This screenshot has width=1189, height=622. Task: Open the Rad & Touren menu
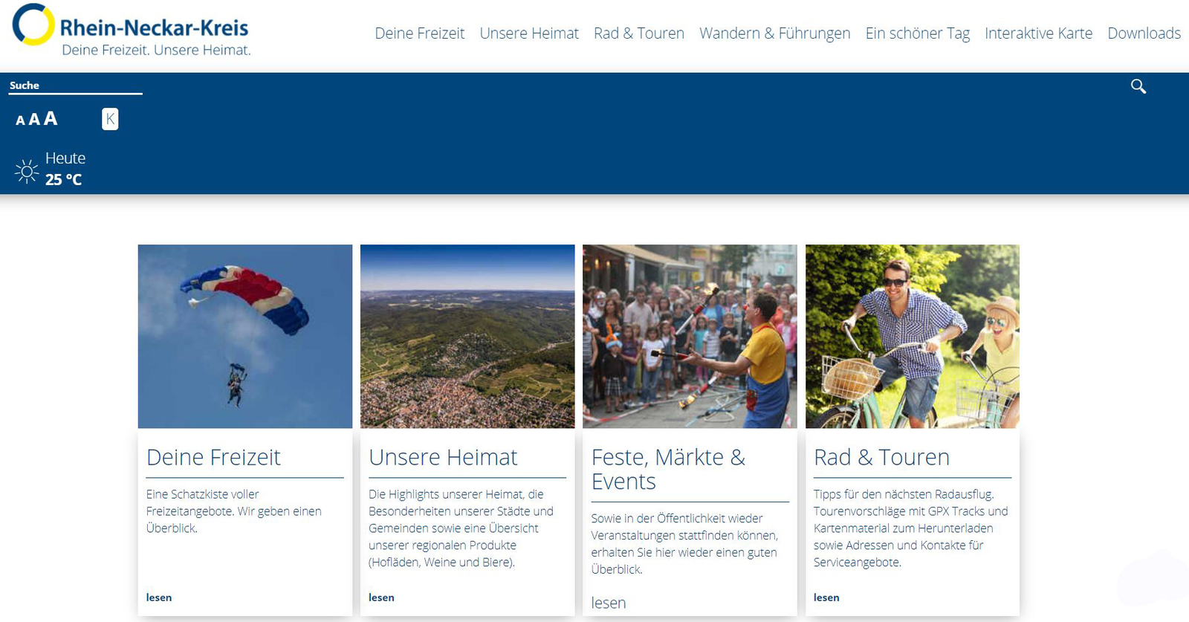639,33
